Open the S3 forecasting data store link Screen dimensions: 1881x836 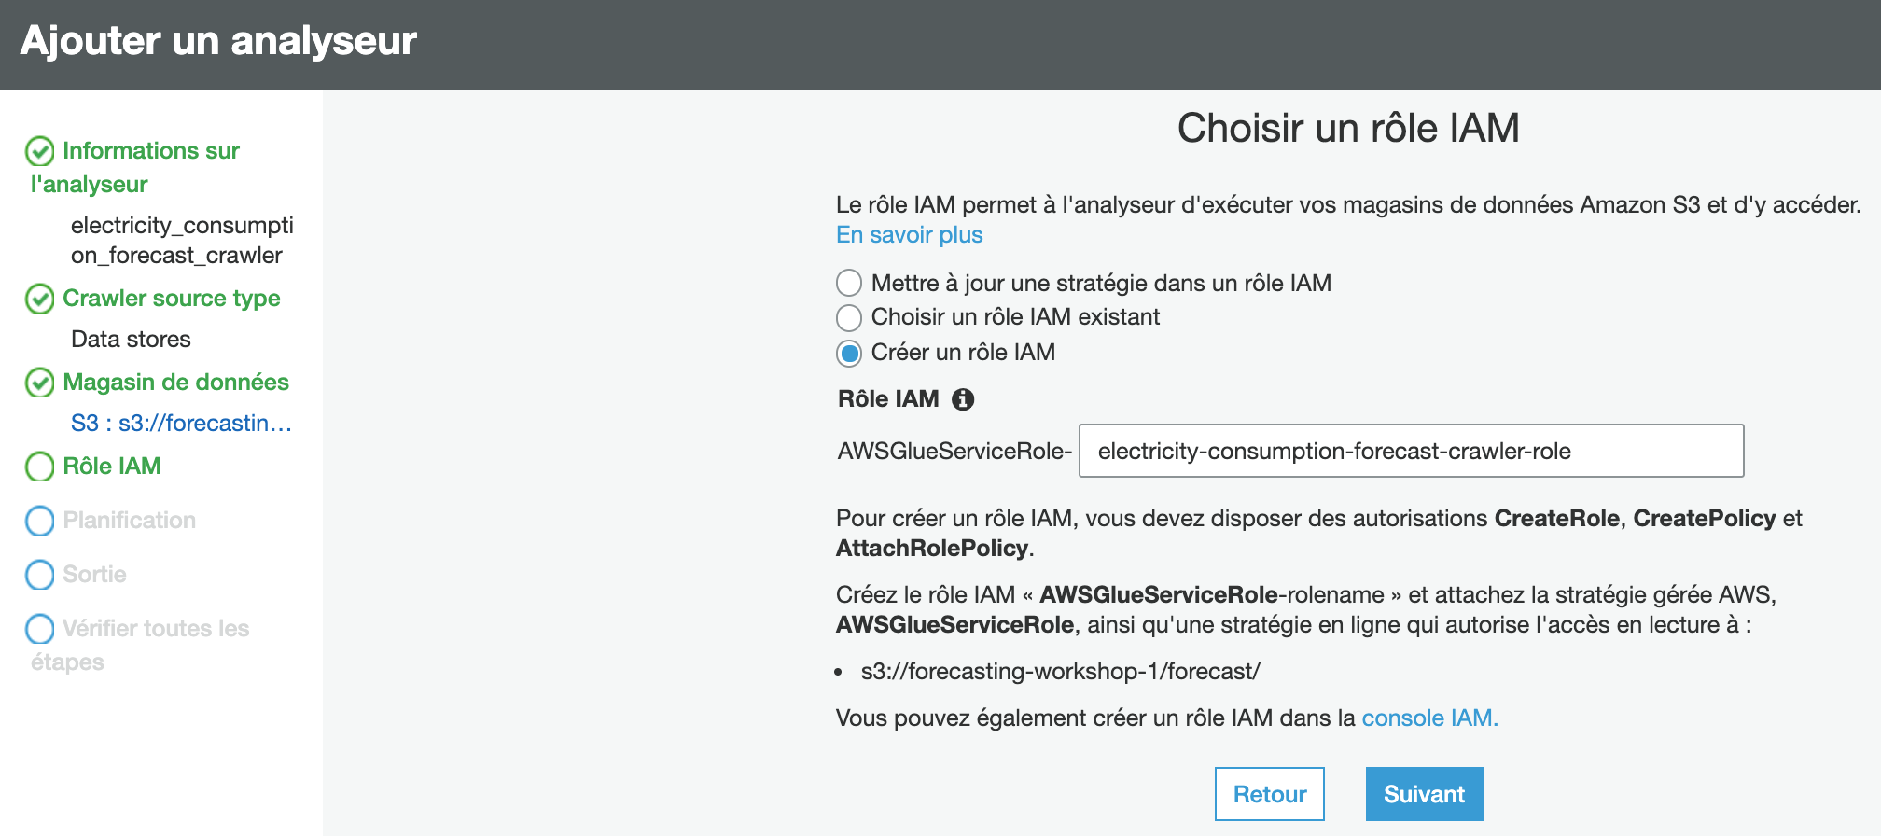click(181, 424)
